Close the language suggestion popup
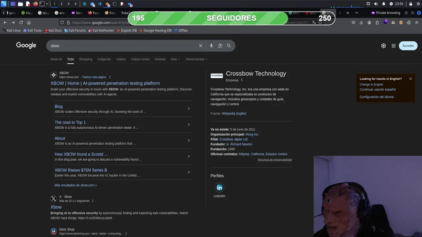The width and height of the screenshot is (422, 237). [410, 79]
